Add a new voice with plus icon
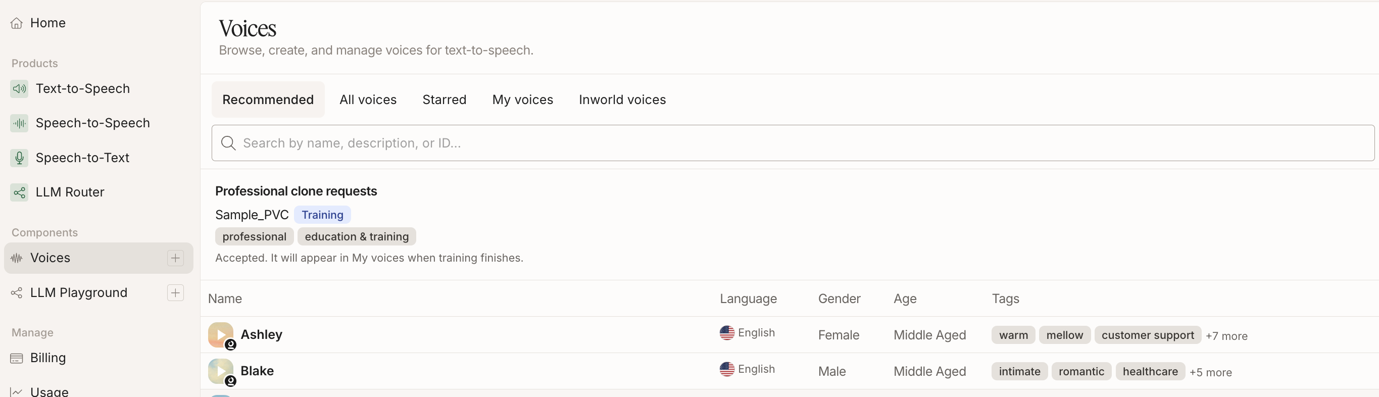1379x397 pixels. [176, 258]
